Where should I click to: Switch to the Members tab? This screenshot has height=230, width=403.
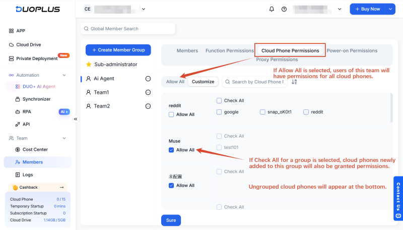(x=187, y=50)
